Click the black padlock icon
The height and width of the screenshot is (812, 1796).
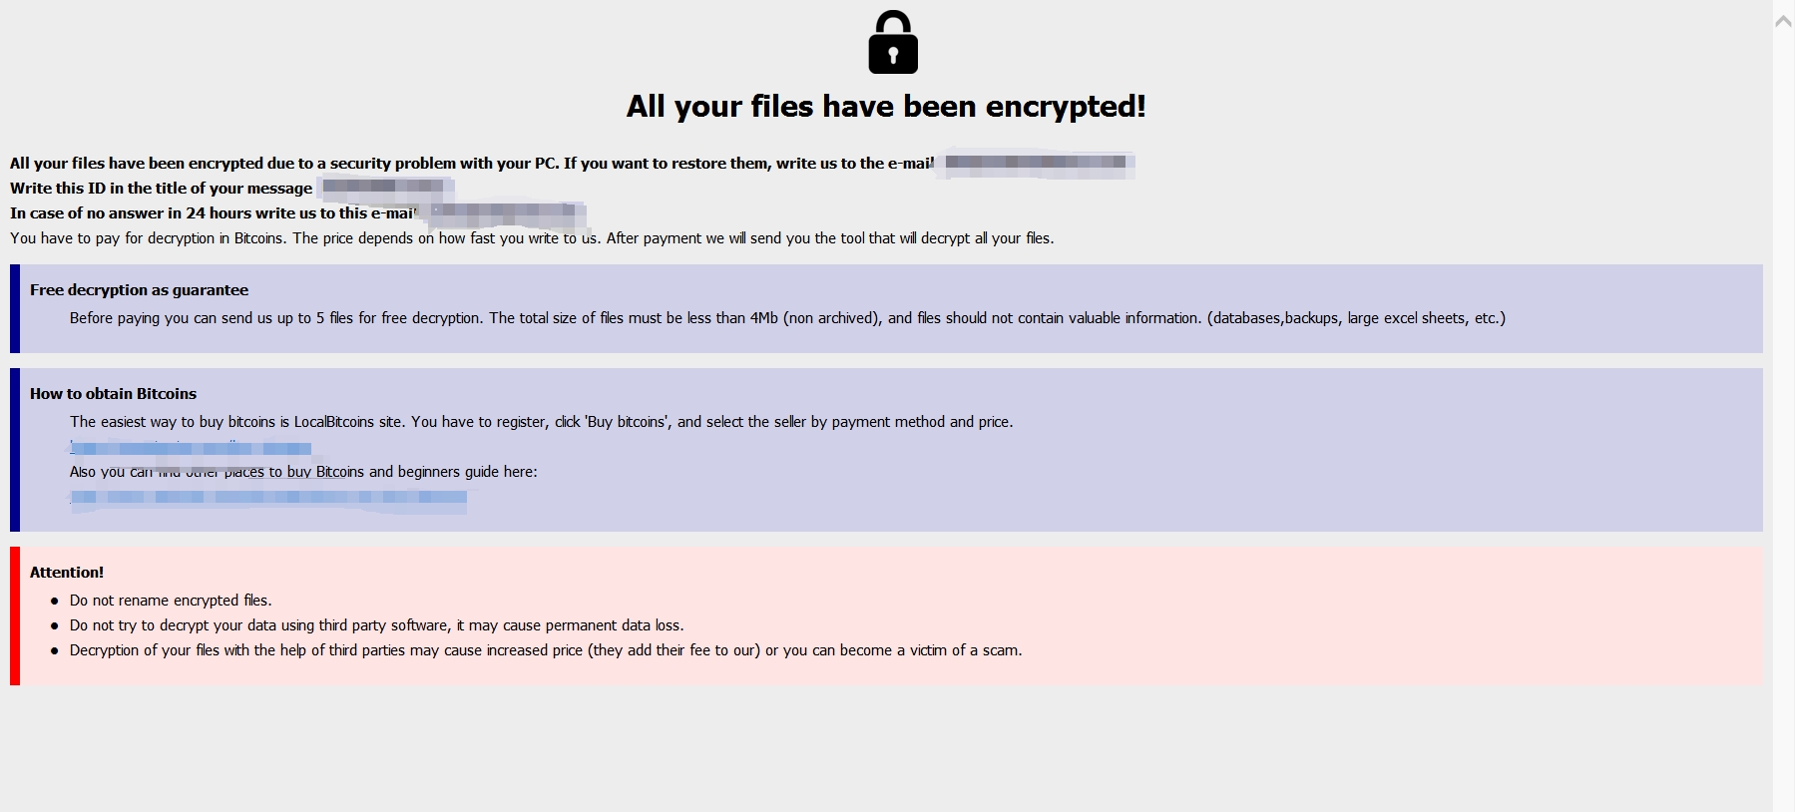coord(893,42)
